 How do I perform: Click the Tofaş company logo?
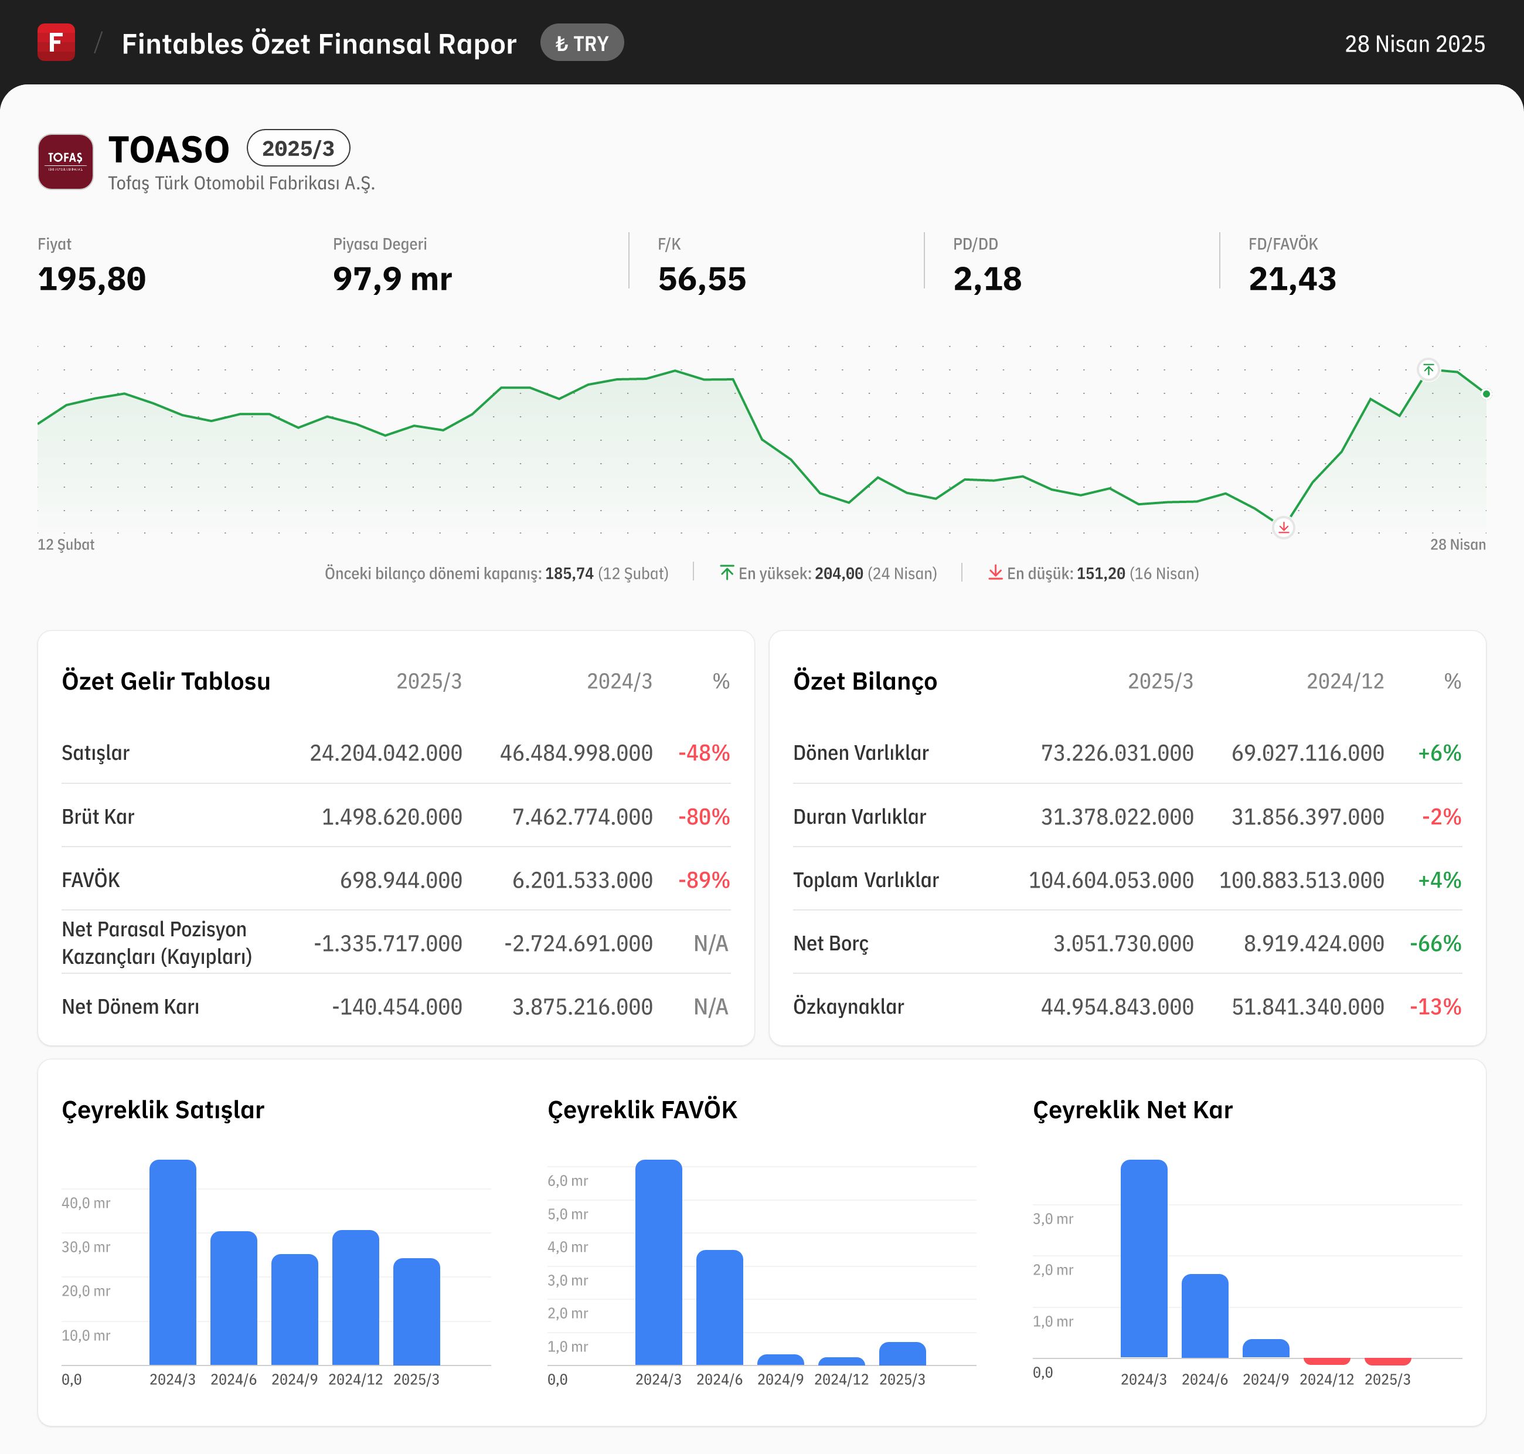pyautogui.click(x=66, y=161)
